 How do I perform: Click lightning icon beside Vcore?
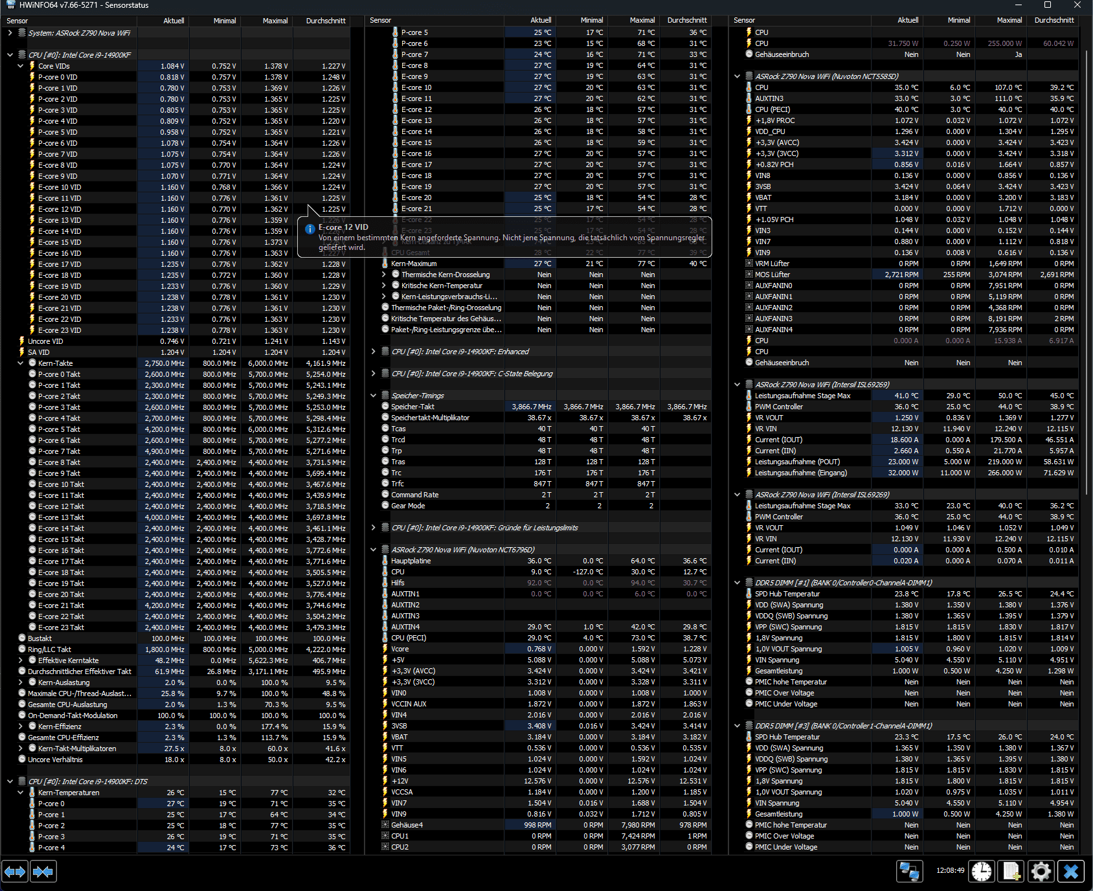[x=385, y=649]
